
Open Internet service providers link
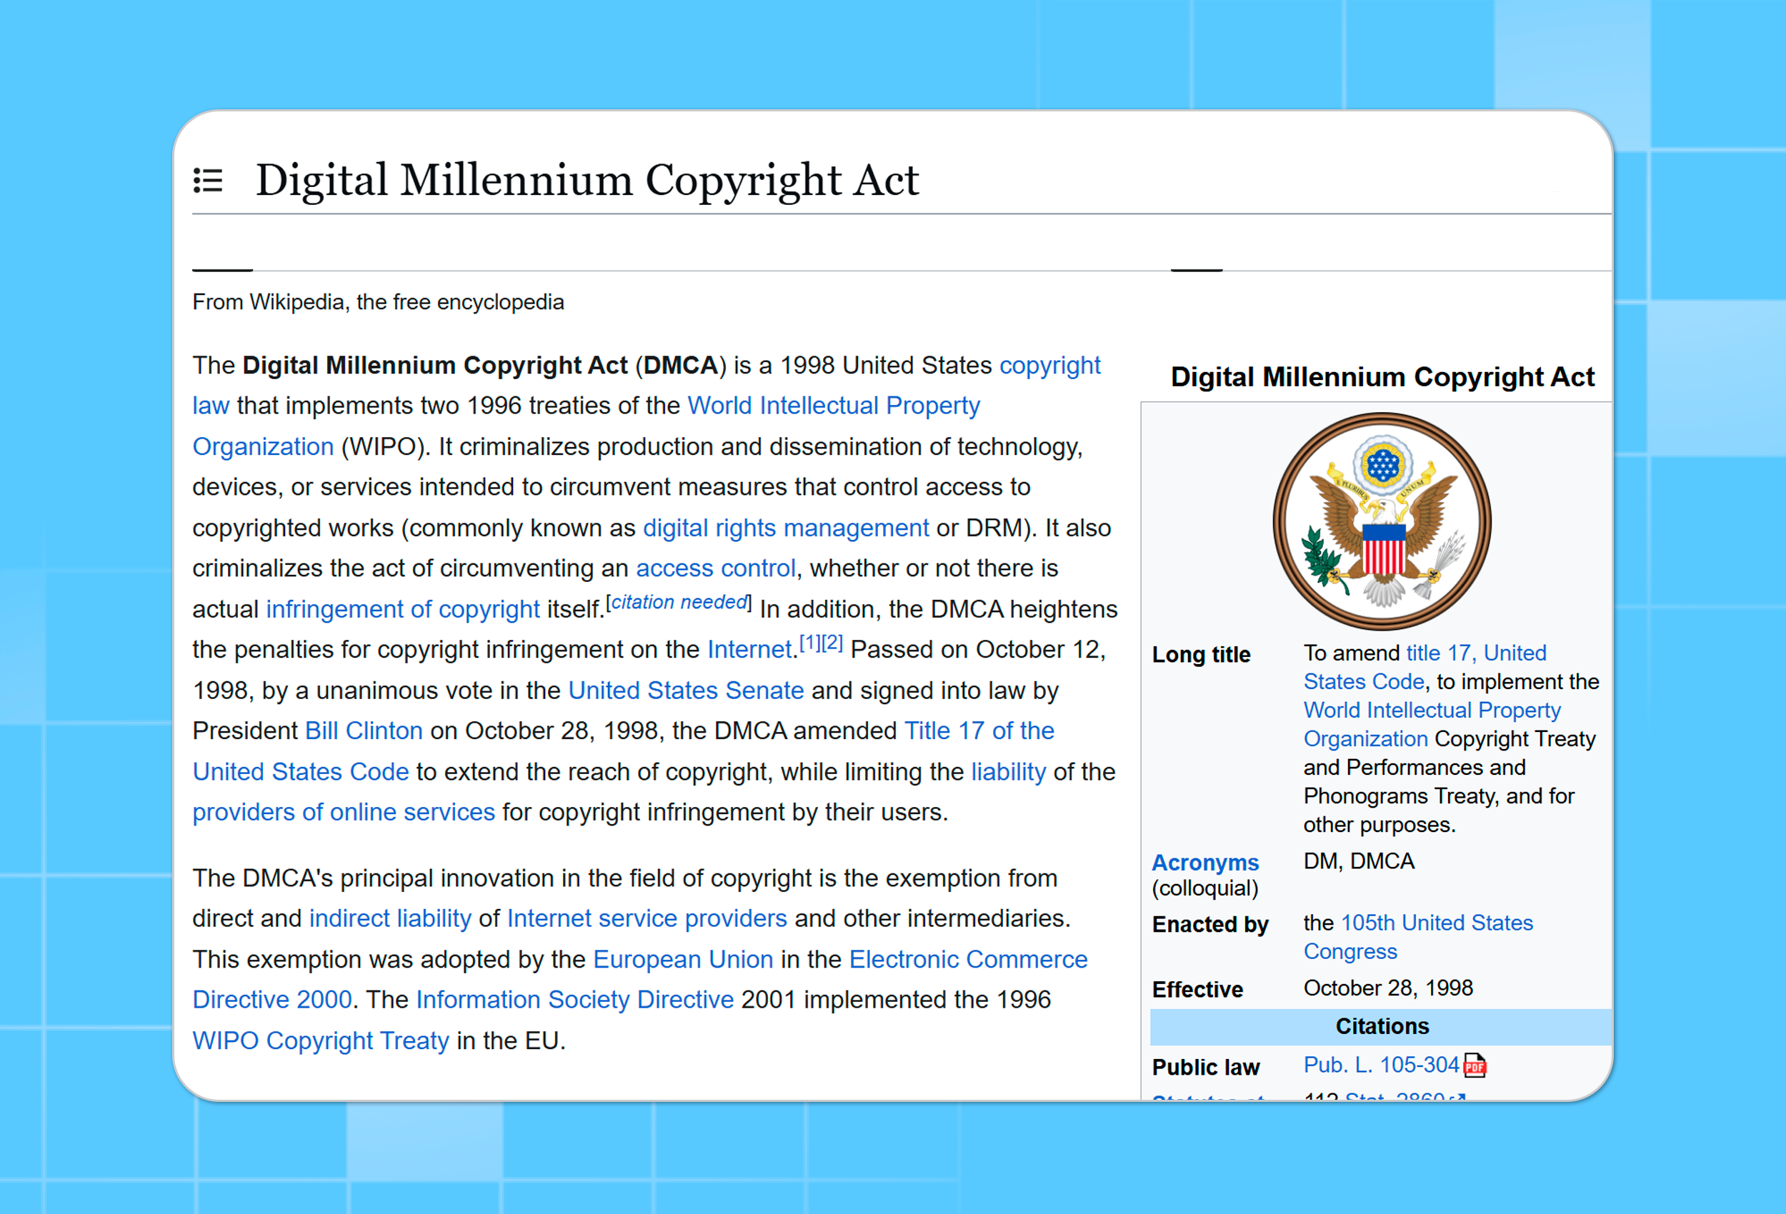click(x=647, y=919)
